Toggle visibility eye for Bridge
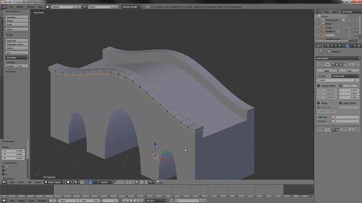This screenshot has width=362, height=203. click(350, 28)
